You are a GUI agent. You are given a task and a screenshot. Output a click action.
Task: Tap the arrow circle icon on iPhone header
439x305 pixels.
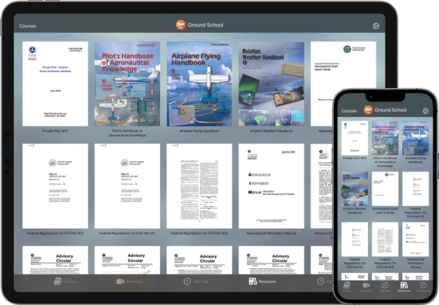click(x=426, y=111)
